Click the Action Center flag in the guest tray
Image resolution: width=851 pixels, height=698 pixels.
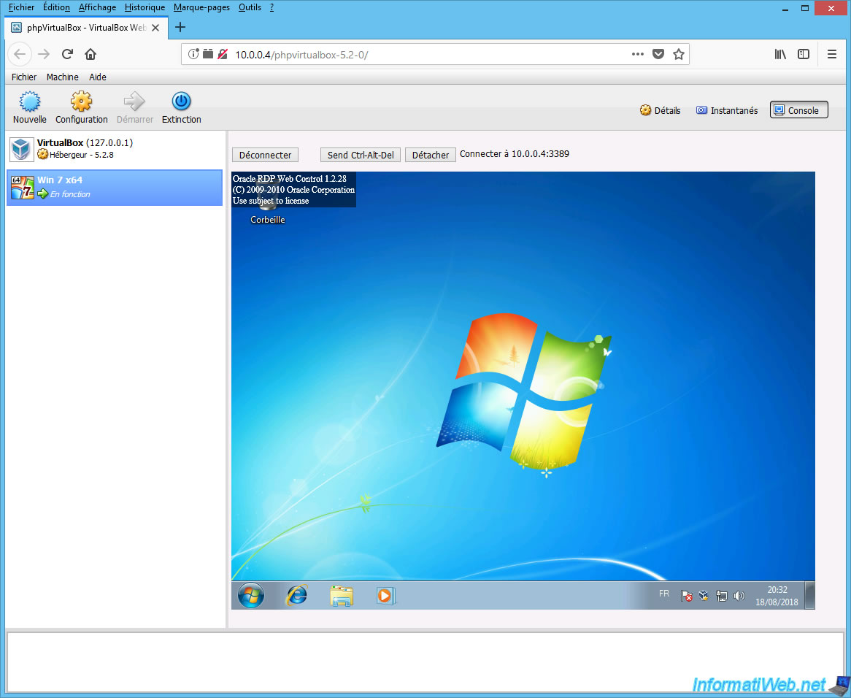pyautogui.click(x=687, y=595)
